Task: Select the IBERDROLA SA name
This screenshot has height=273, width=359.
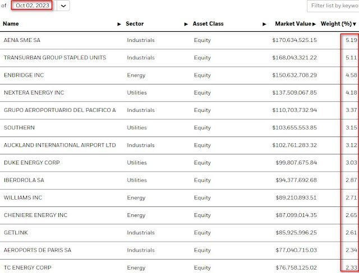Action: pos(24,180)
